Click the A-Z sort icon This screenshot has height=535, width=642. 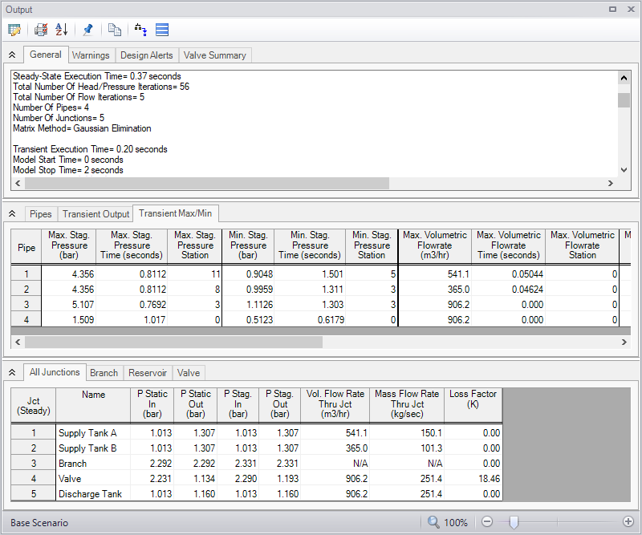(61, 30)
